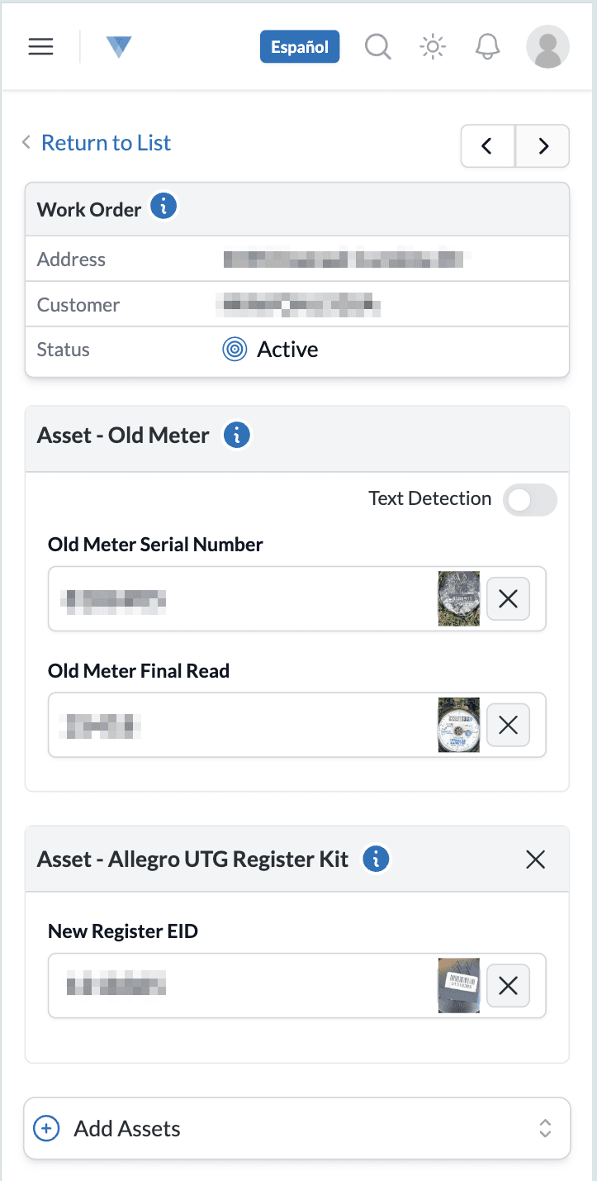Click the app logo in the header
The width and height of the screenshot is (597, 1181).
coord(119,46)
